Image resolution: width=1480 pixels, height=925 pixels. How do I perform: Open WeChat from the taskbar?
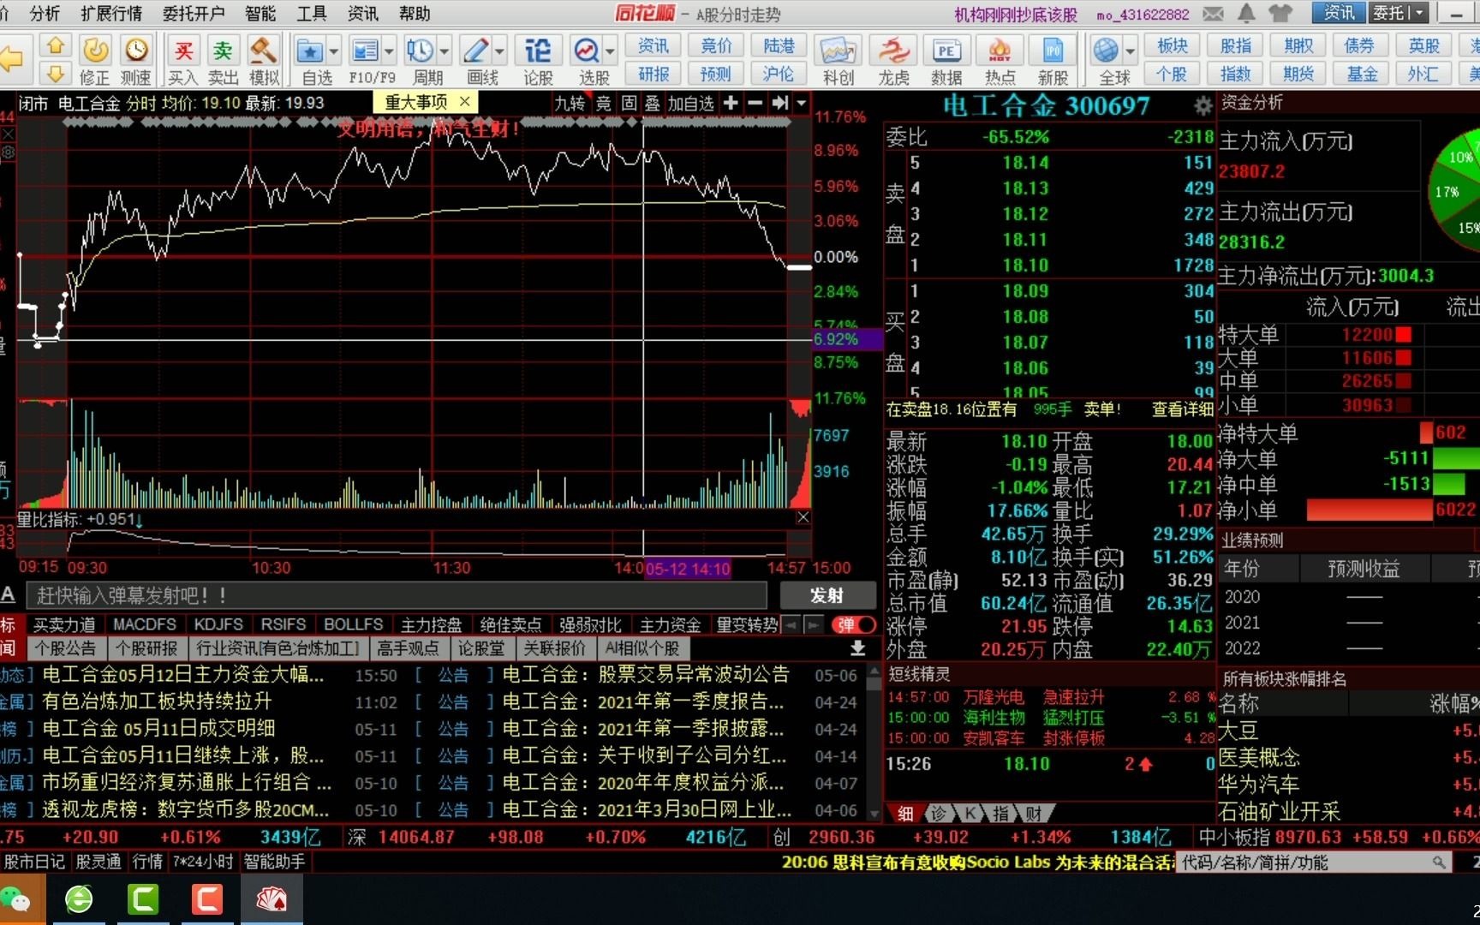click(x=16, y=899)
